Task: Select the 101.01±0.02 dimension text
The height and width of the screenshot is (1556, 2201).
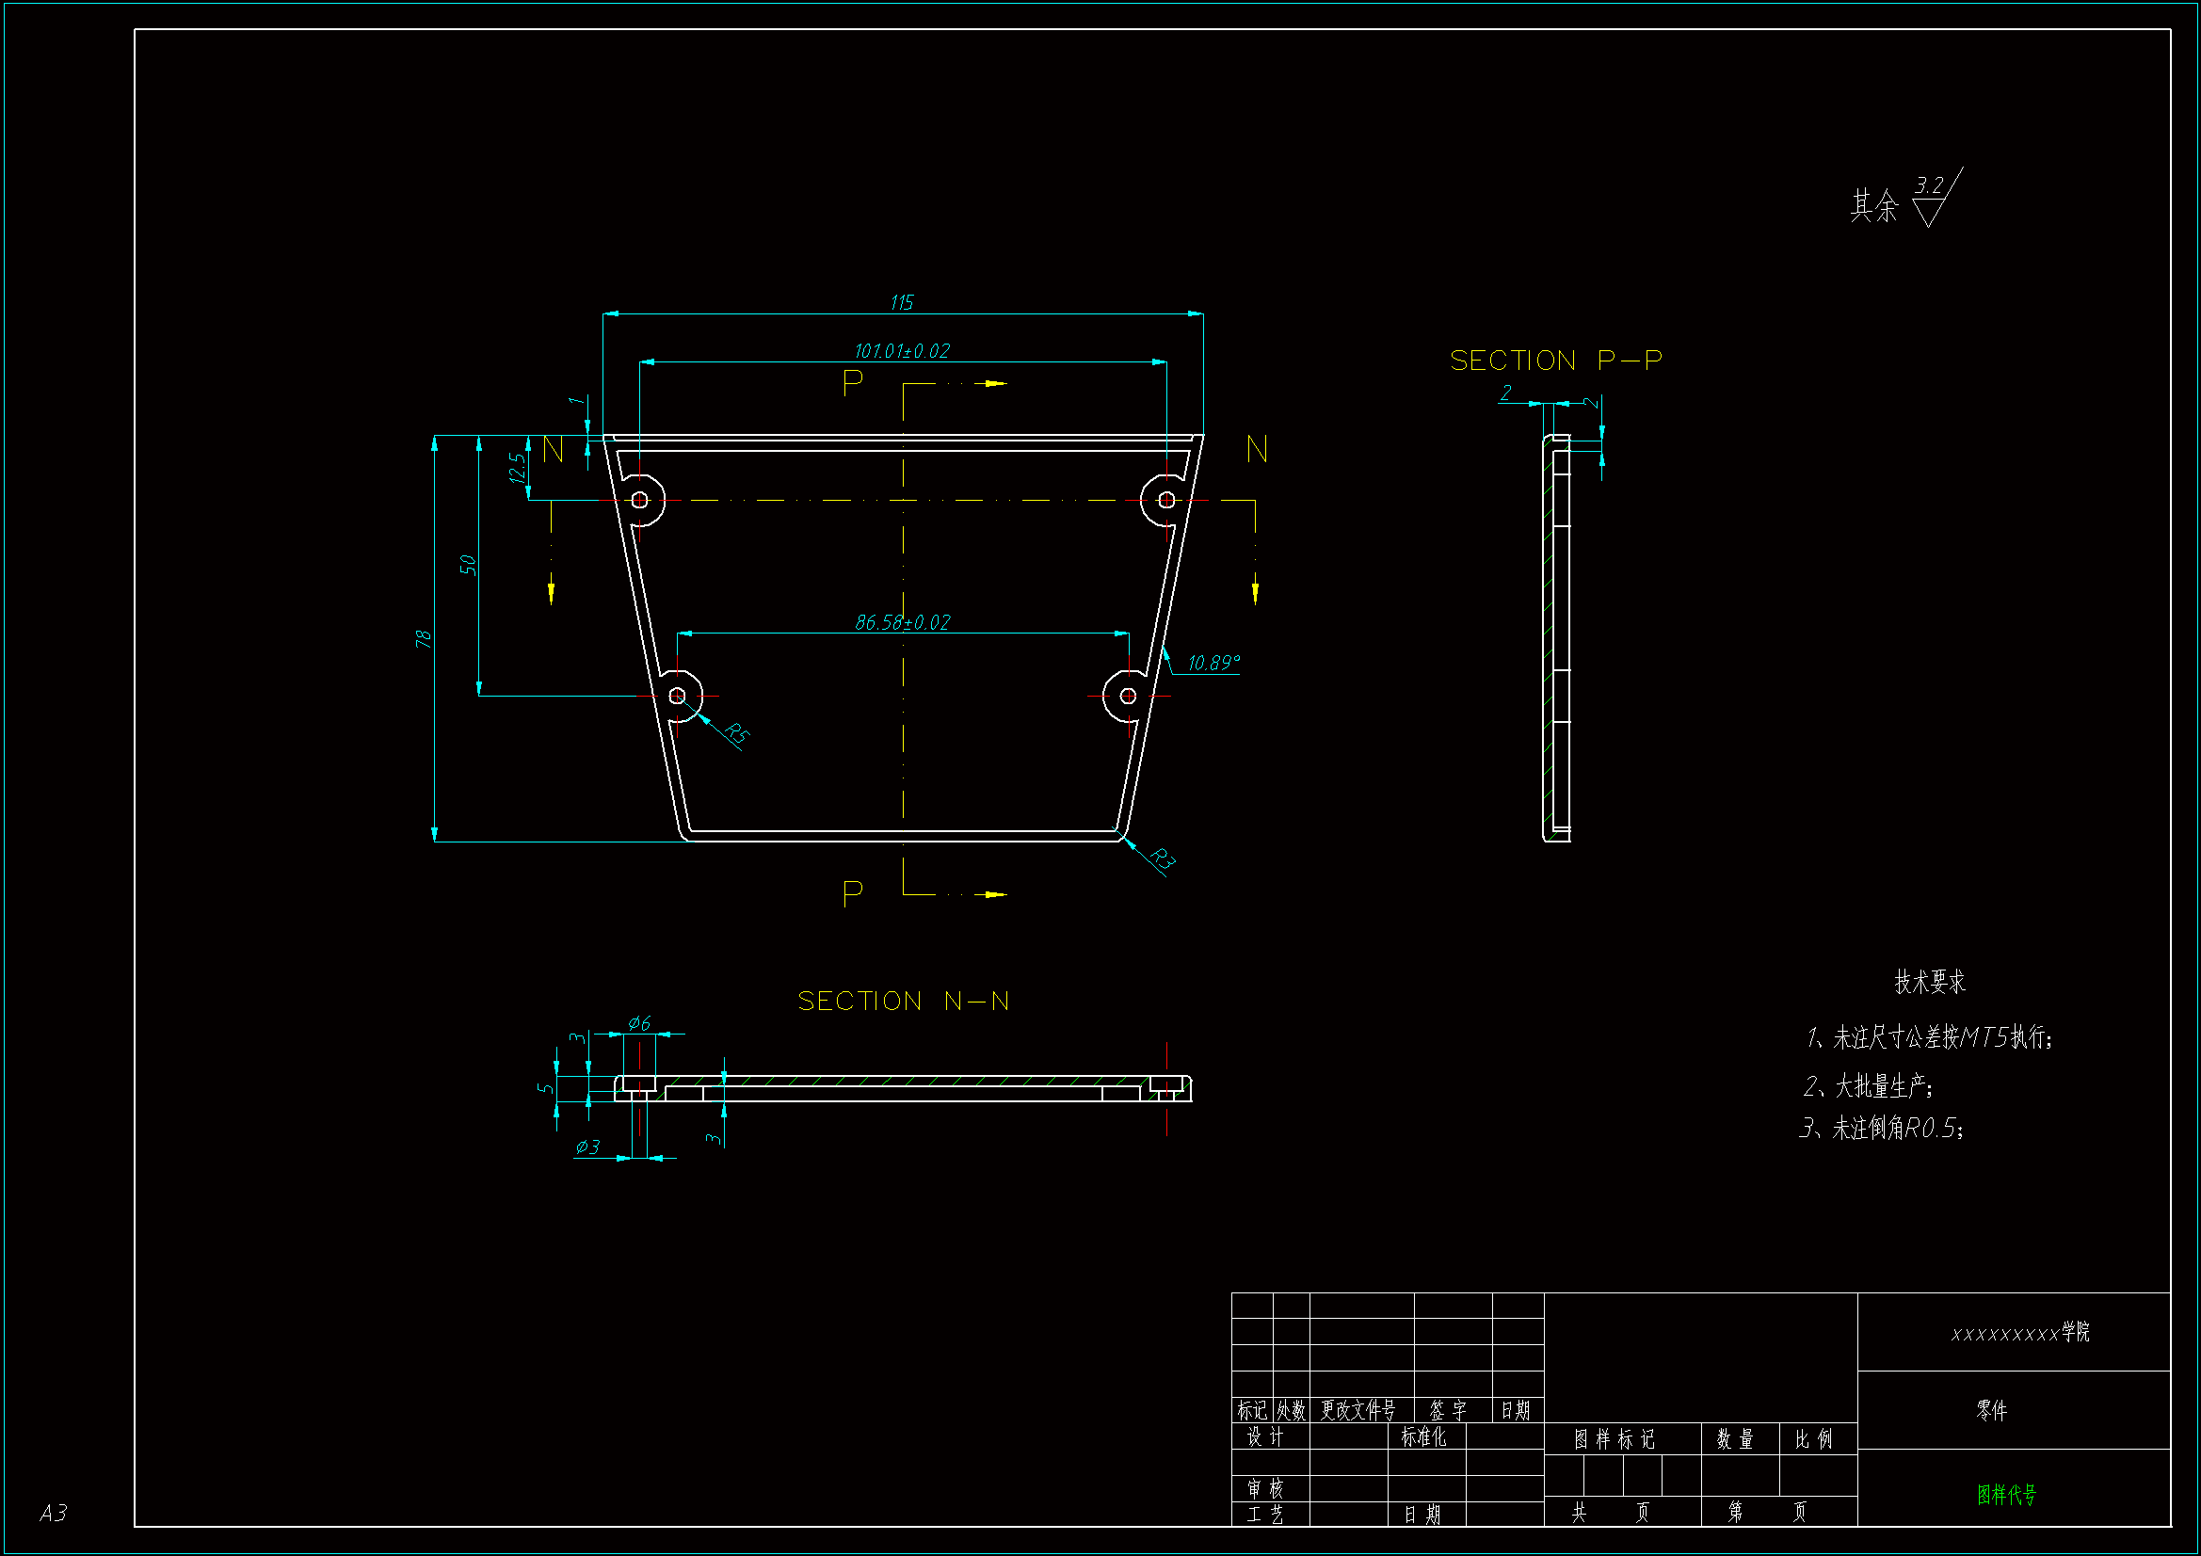Action: (x=902, y=351)
